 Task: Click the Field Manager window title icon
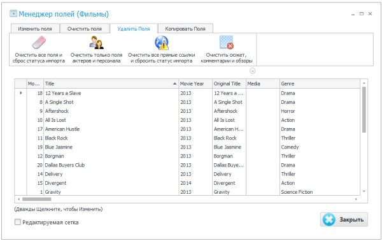coord(13,13)
